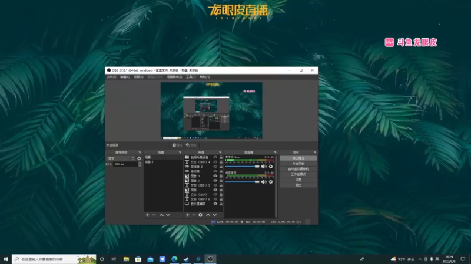Open the 工具(T) menu
471x264 pixels.
(x=191, y=77)
